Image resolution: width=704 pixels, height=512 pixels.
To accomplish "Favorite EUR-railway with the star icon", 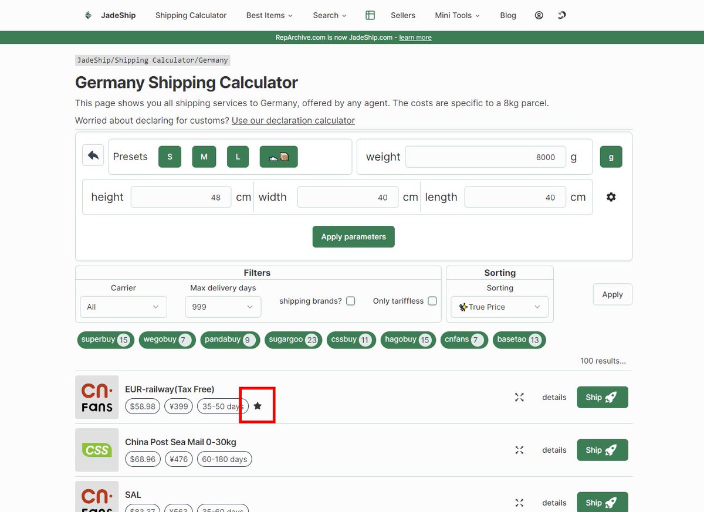I will [258, 406].
